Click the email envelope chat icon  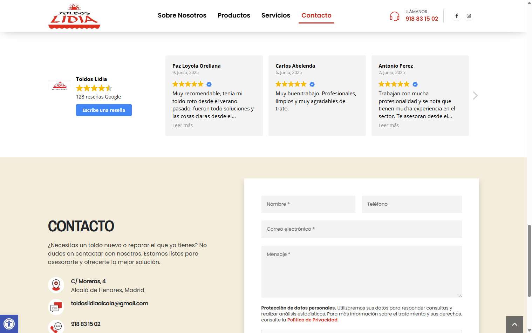56,307
